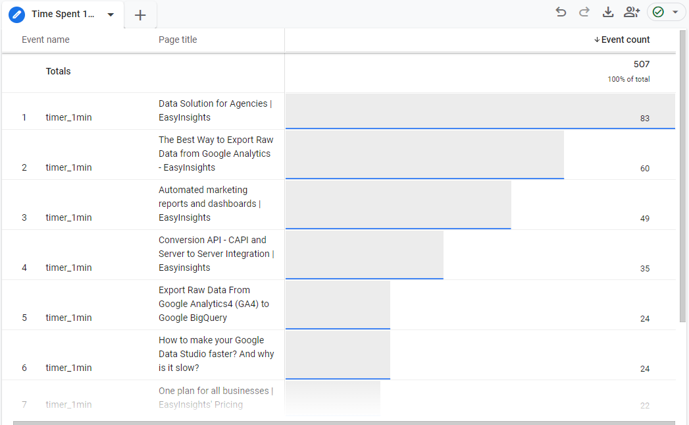Download the exploration data
The image size is (689, 425).
point(608,12)
